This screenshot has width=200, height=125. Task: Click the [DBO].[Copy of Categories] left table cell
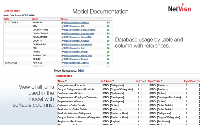pos(118,89)
